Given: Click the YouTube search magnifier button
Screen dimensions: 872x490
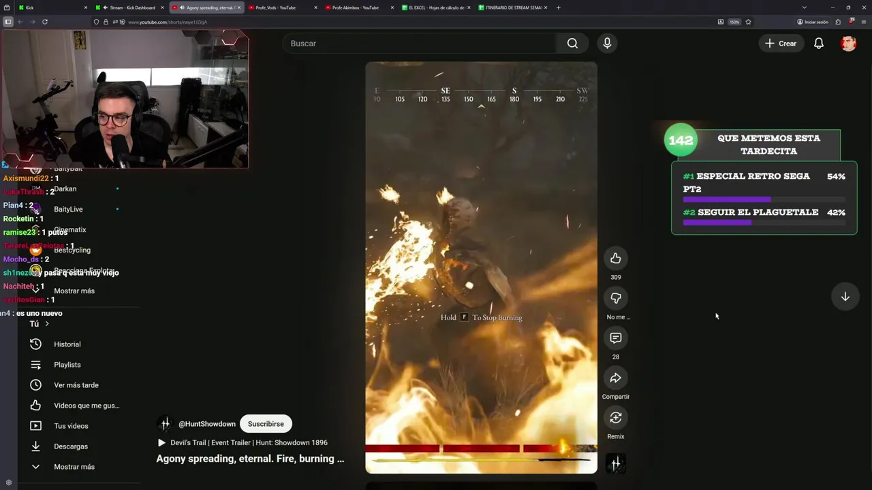Looking at the screenshot, I should [572, 44].
